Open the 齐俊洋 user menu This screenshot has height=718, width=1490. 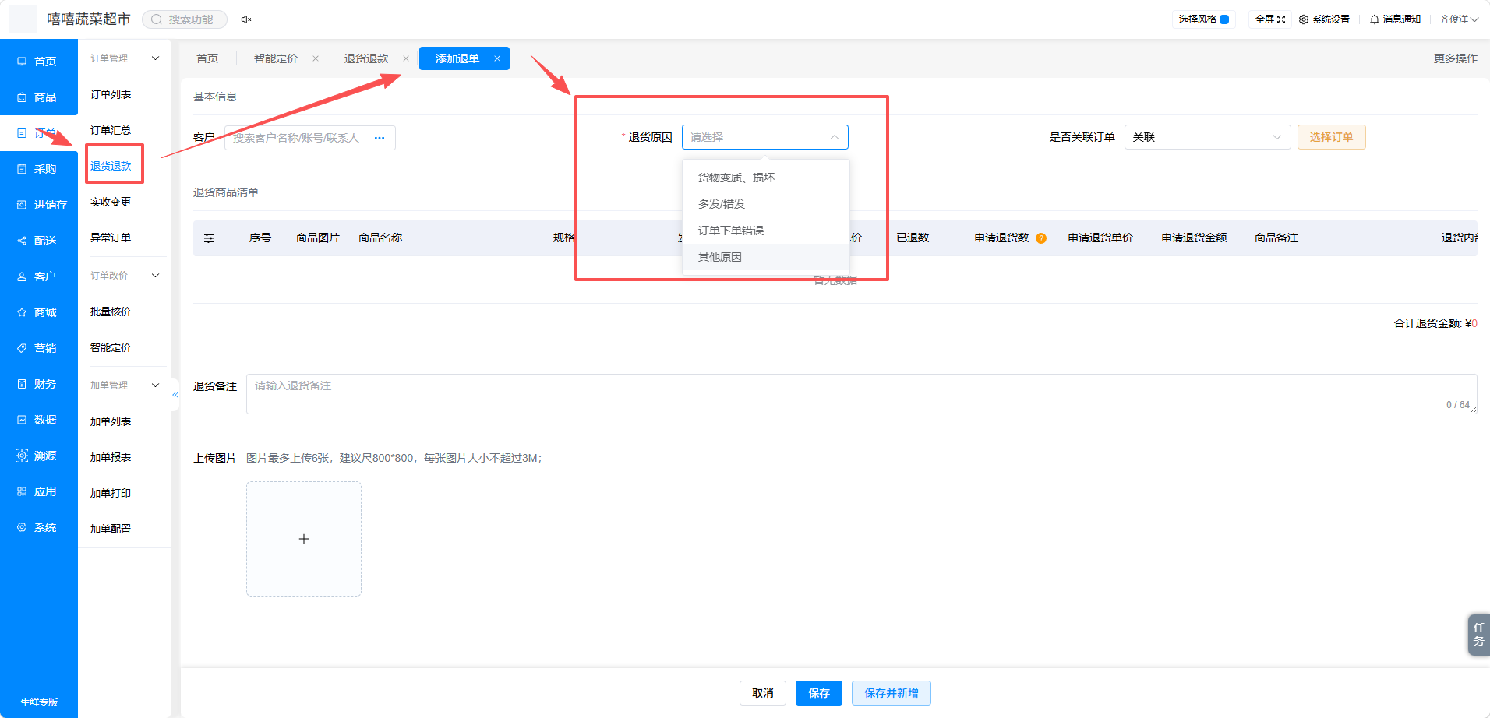pyautogui.click(x=1459, y=19)
